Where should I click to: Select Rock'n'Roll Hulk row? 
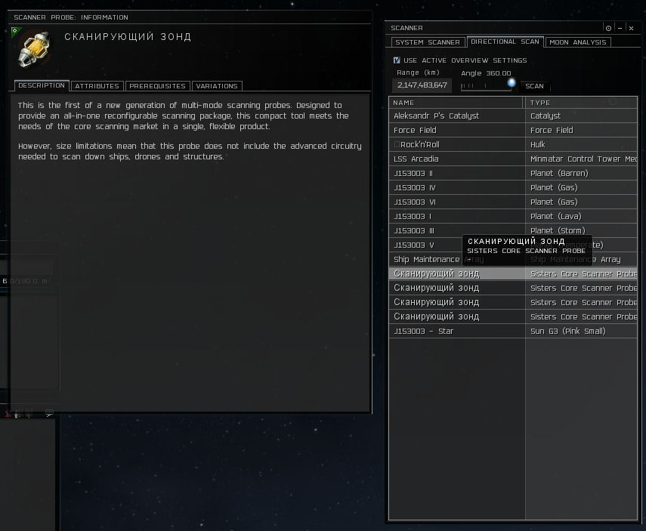513,144
